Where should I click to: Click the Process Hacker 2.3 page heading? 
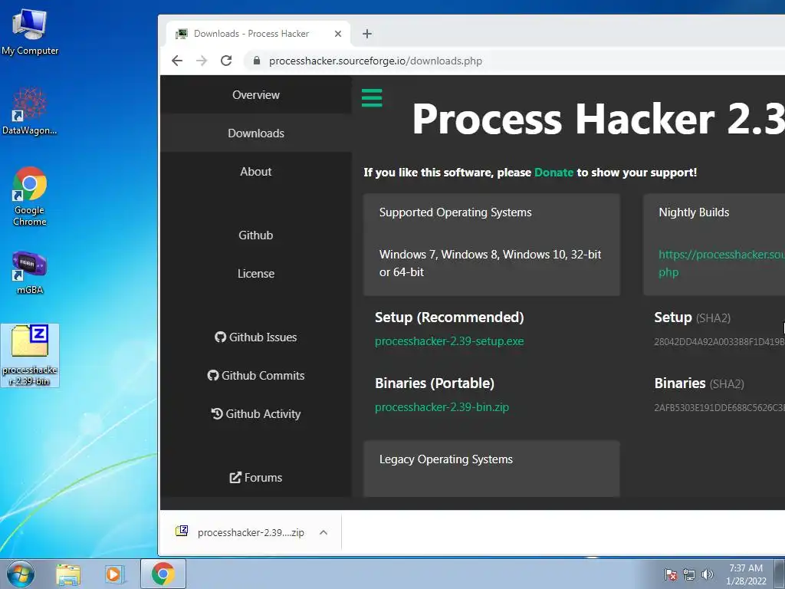[x=598, y=119]
